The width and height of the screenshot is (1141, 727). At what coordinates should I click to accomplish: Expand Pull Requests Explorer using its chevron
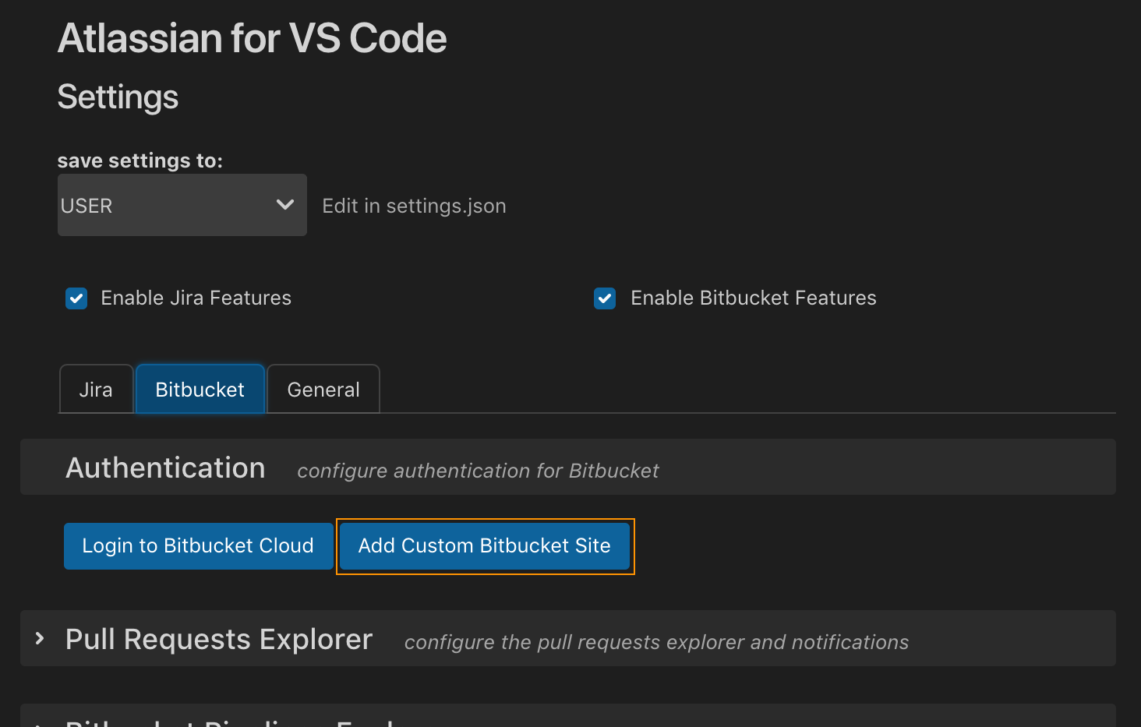(x=40, y=639)
